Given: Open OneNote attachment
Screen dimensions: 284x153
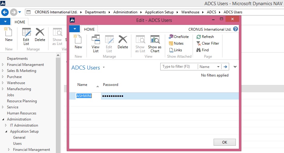Looking at the screenshot, I should click(179, 37).
